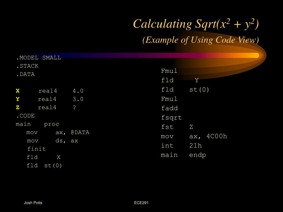Click "@DATA" in the mov ax line
Viewport: 283px width, 212px height.
80,132
